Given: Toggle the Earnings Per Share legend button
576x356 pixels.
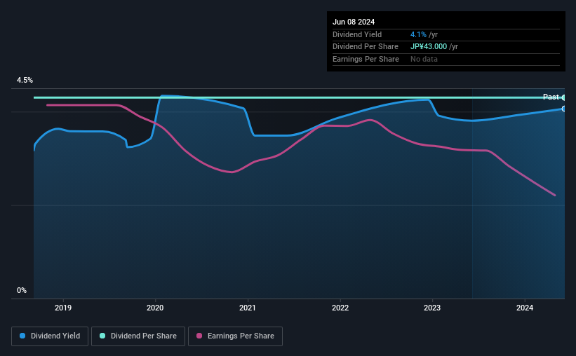Looking at the screenshot, I should [x=235, y=336].
